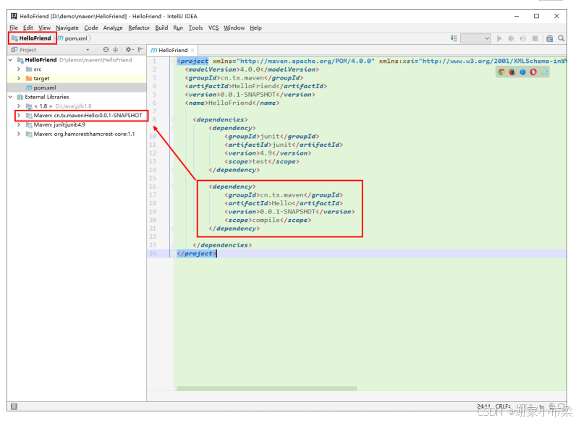This screenshot has width=581, height=423.
Task: Click fold marker beside dependencies tag line 8
Action: point(174,119)
